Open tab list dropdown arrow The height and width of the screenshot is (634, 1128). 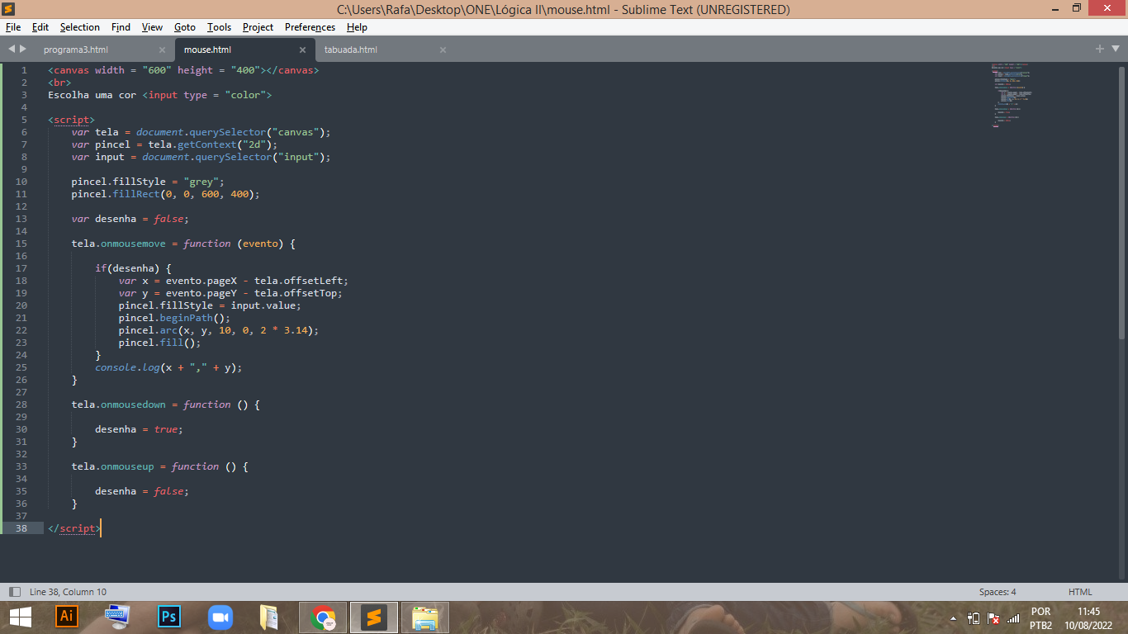1115,50
